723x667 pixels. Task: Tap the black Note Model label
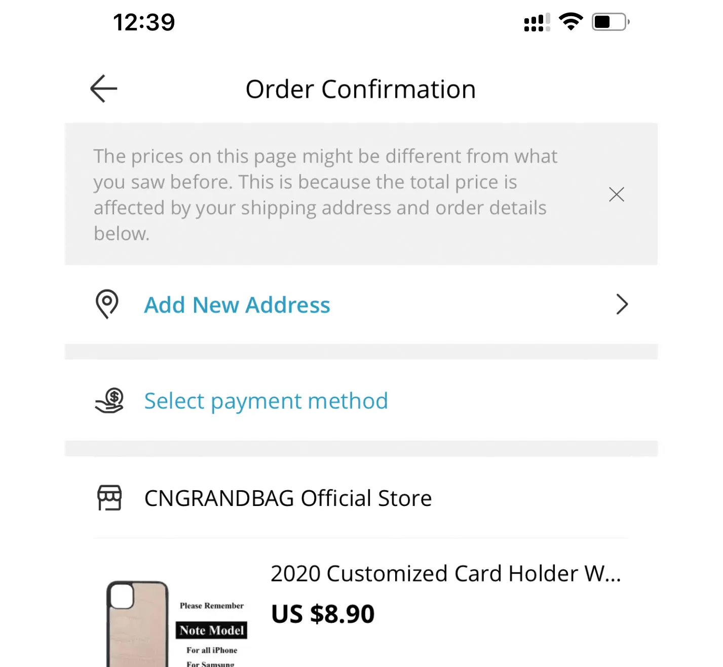click(x=212, y=630)
